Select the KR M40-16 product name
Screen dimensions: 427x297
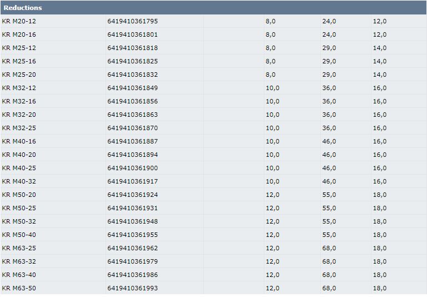click(19, 141)
